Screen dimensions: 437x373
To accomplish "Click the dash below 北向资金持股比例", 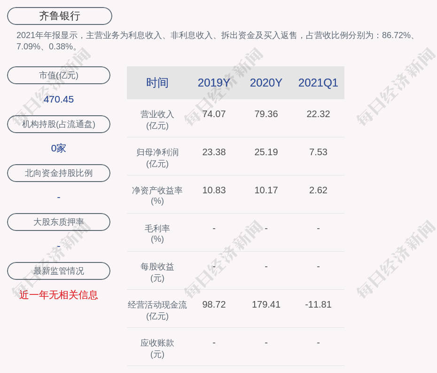I will [59, 198].
